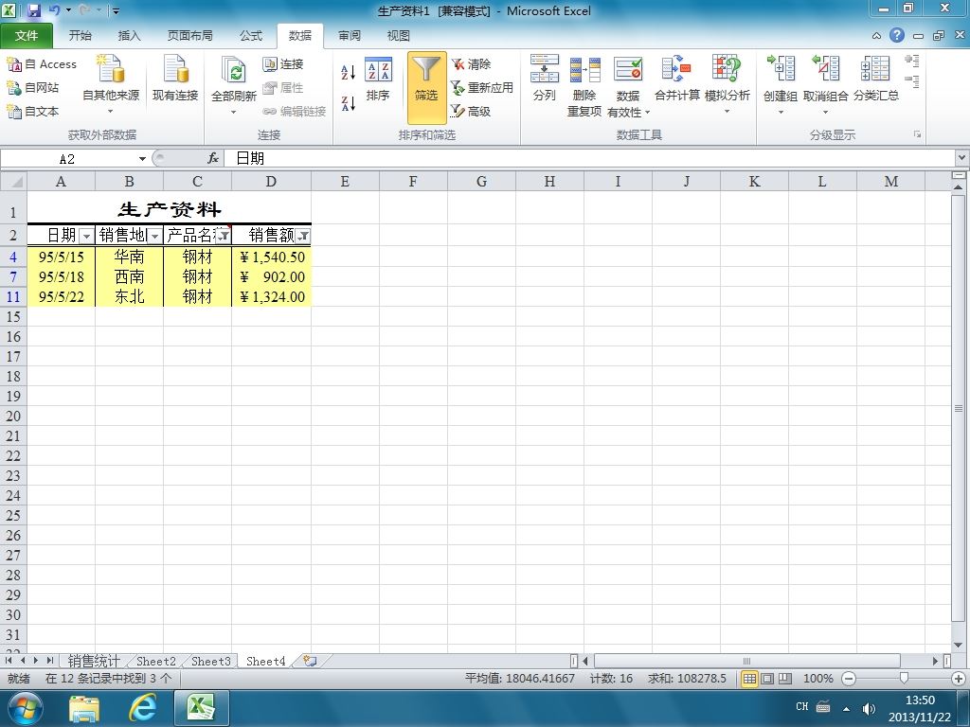Sort descending Z to A

349,103
